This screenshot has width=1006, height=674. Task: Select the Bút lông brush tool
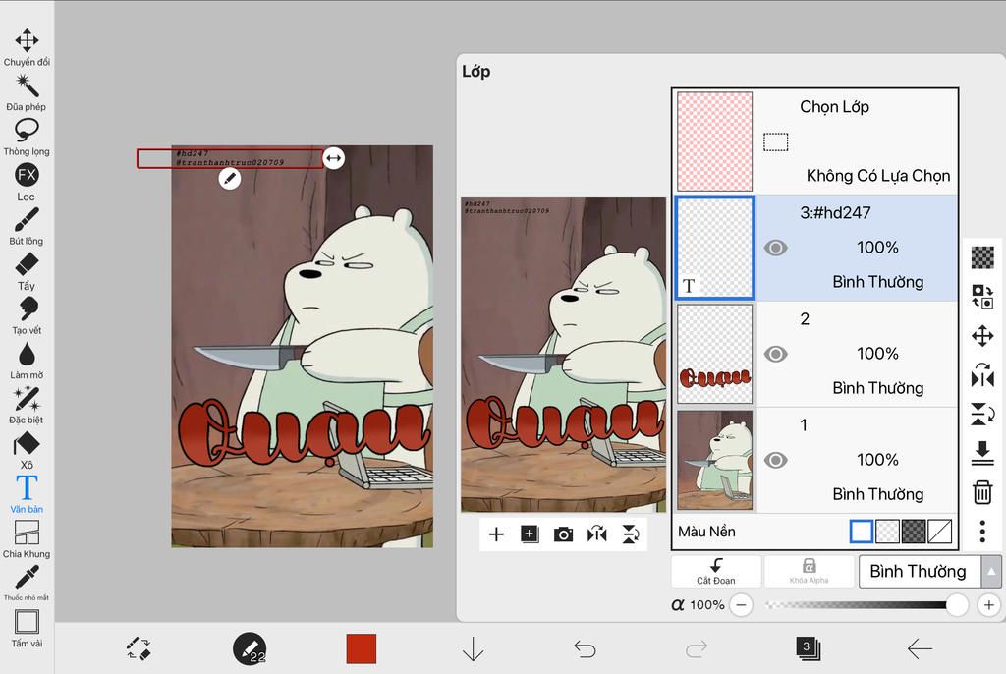pos(27,226)
